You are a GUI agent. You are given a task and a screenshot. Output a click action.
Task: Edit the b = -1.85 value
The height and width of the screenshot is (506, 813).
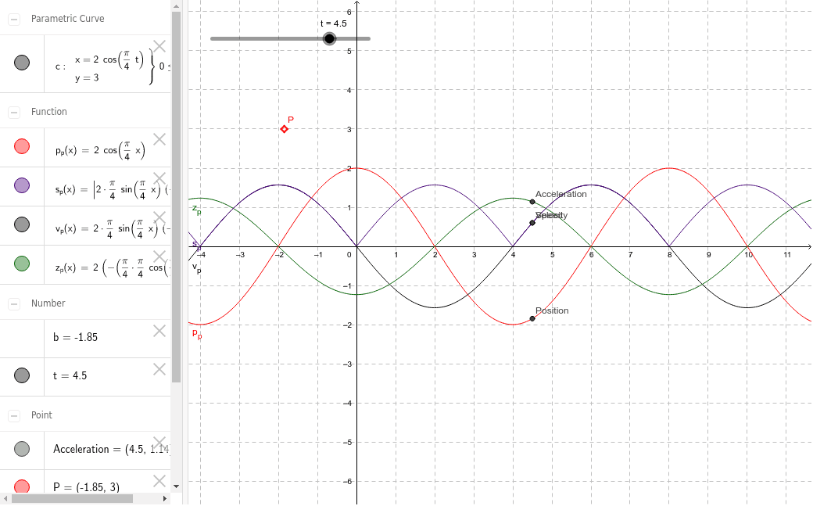pos(76,337)
